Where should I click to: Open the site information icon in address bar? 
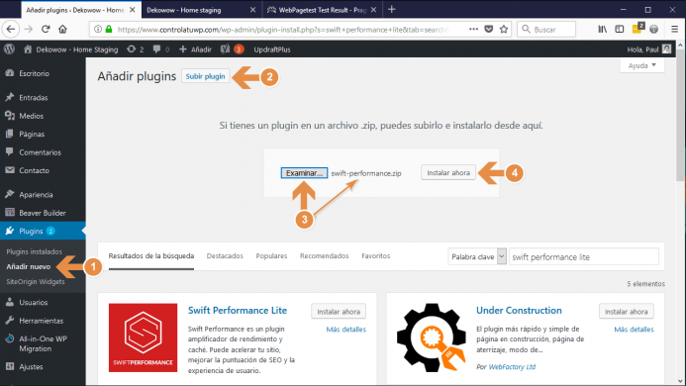(98, 30)
